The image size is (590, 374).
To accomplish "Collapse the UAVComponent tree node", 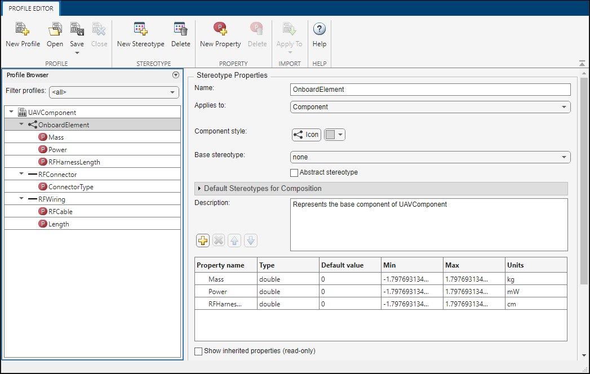I will (x=12, y=113).
